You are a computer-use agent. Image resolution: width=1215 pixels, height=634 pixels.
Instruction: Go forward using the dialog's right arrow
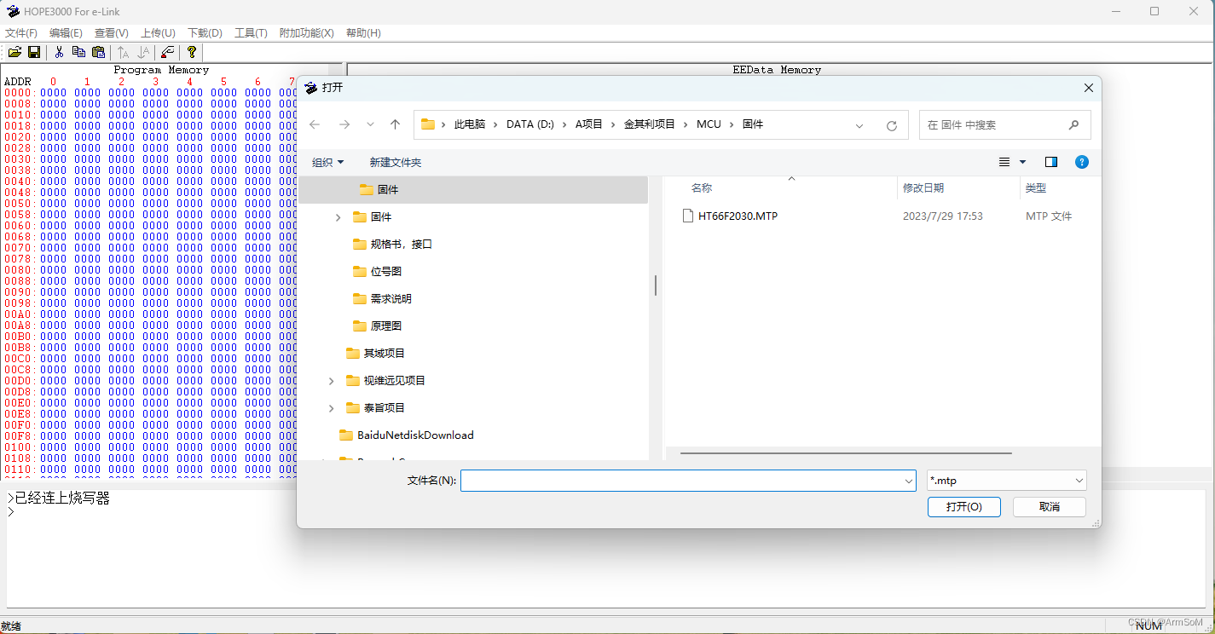click(x=344, y=124)
